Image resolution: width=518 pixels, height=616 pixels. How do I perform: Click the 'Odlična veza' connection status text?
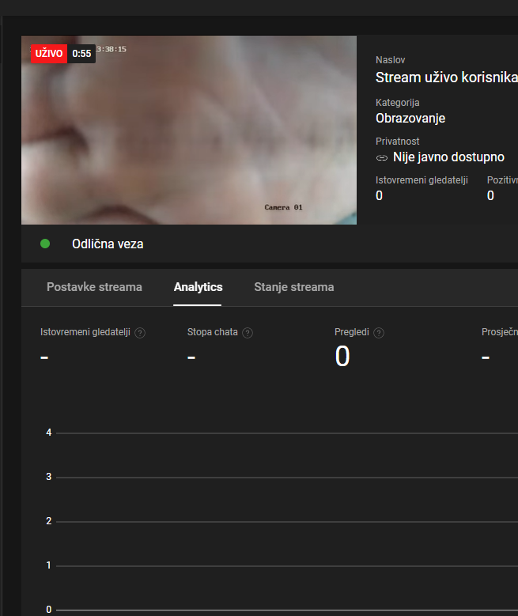pyautogui.click(x=108, y=244)
